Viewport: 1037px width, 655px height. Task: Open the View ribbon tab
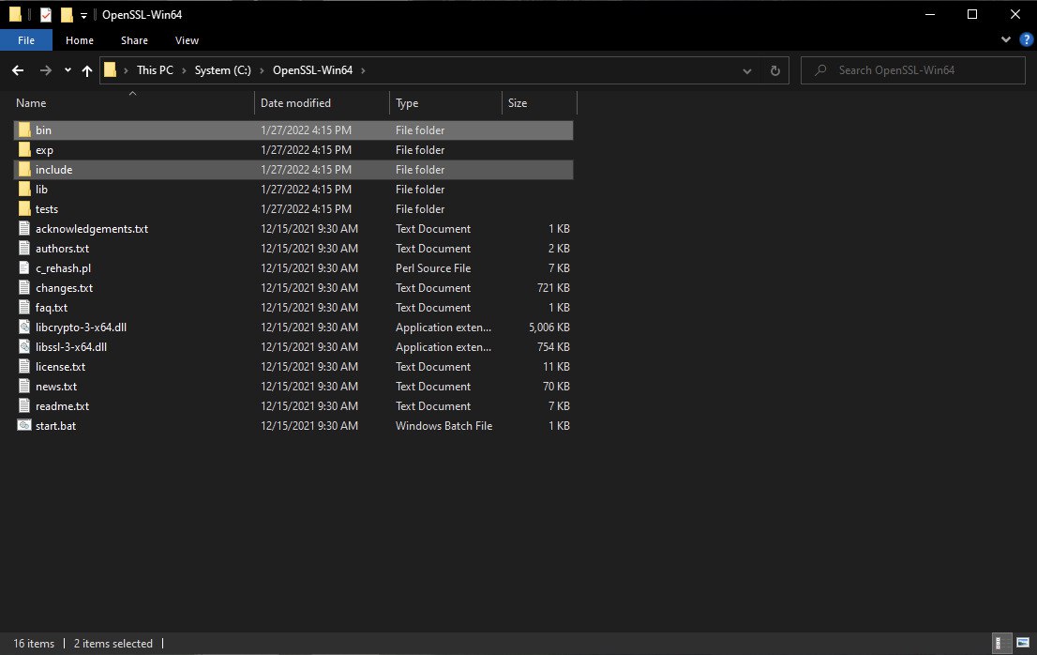tap(187, 40)
